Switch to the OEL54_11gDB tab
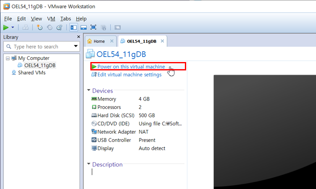Image resolution: width=316 pixels, height=189 pixels. (142, 41)
